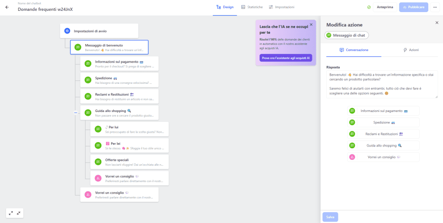
Task: Open the Conversazione tab
Action: click(x=354, y=50)
